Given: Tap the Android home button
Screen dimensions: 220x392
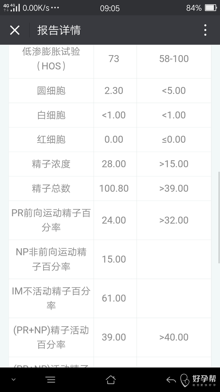Looking at the screenshot, I should tap(110, 380).
